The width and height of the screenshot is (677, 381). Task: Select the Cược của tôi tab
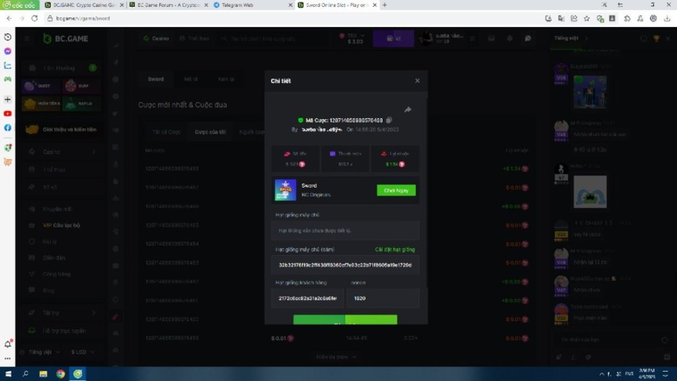pos(210,131)
